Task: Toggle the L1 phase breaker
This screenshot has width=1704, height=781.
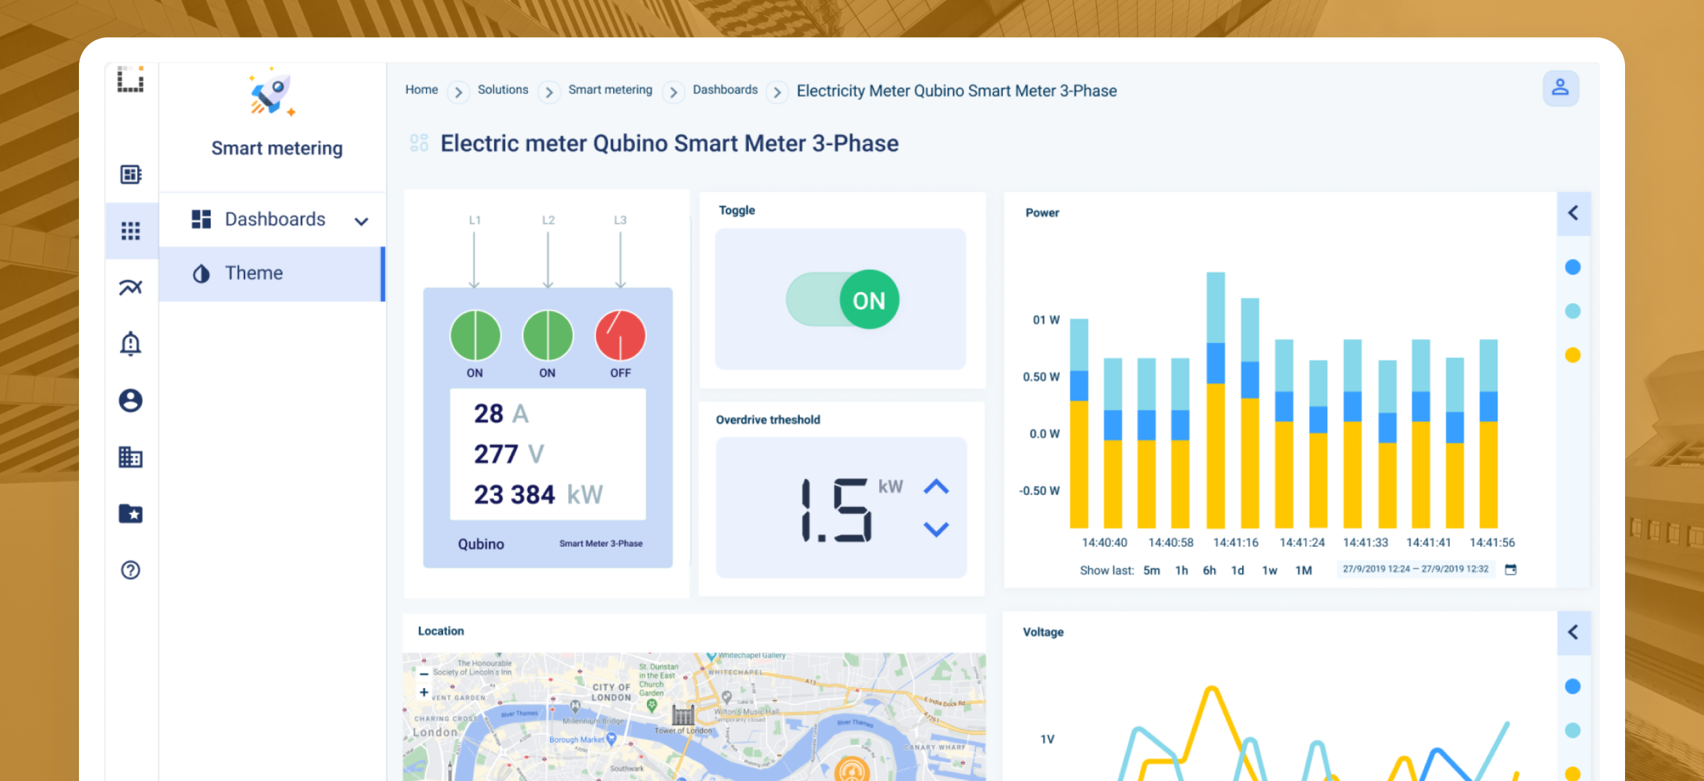Action: pos(475,335)
